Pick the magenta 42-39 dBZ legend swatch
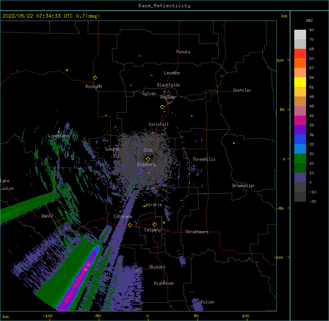The image size is (329, 321). point(300,120)
